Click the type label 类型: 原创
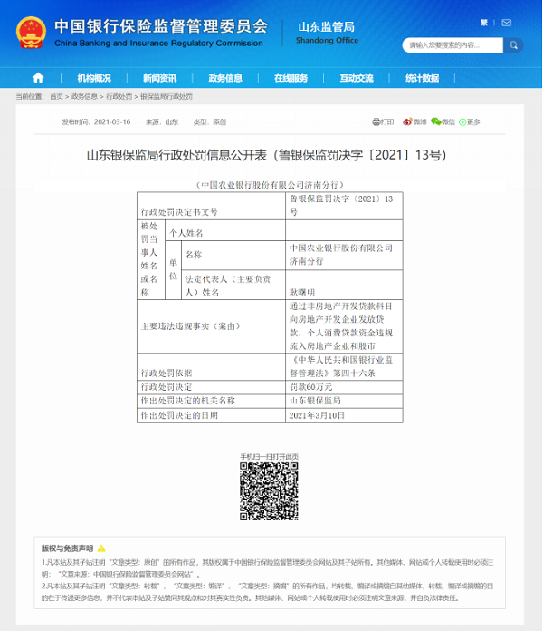The height and width of the screenshot is (631, 543). click(210, 121)
